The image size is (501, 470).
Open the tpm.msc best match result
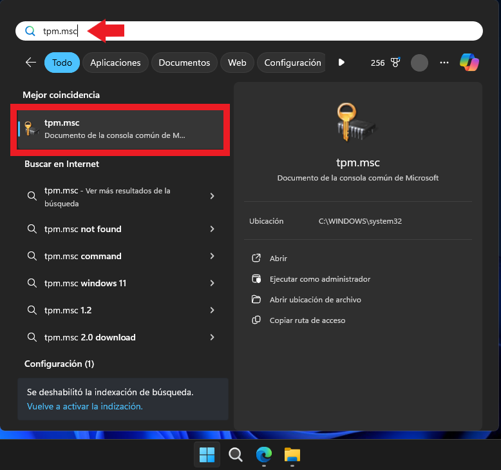pyautogui.click(x=120, y=129)
